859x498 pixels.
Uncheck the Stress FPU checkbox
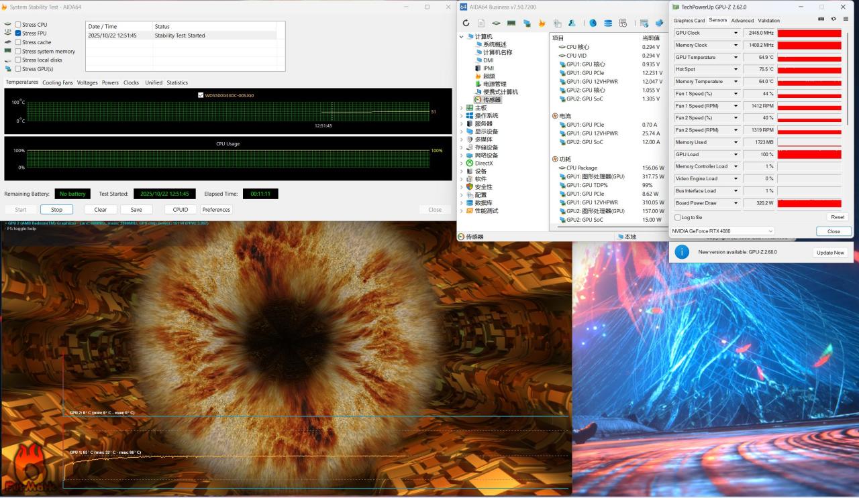pos(18,34)
